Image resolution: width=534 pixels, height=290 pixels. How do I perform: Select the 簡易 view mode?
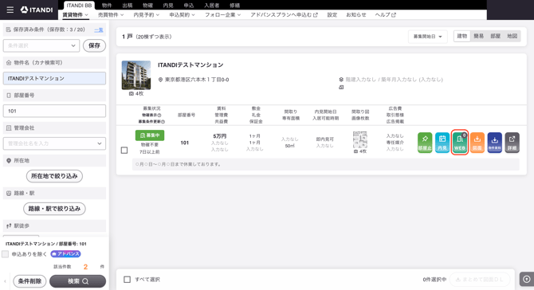point(478,36)
